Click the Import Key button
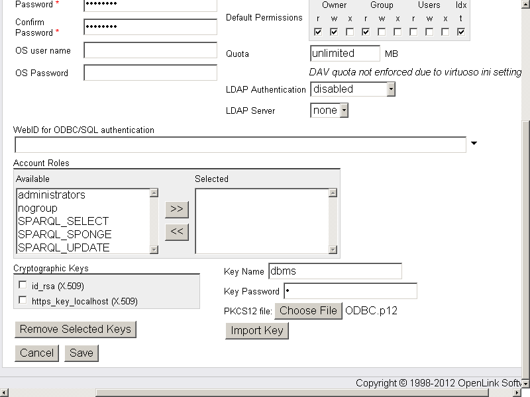 [x=257, y=331]
